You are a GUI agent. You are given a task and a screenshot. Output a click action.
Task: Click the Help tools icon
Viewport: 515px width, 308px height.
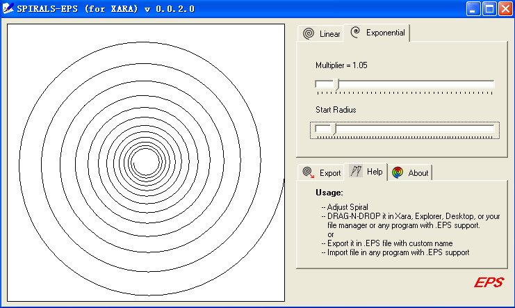(356, 171)
